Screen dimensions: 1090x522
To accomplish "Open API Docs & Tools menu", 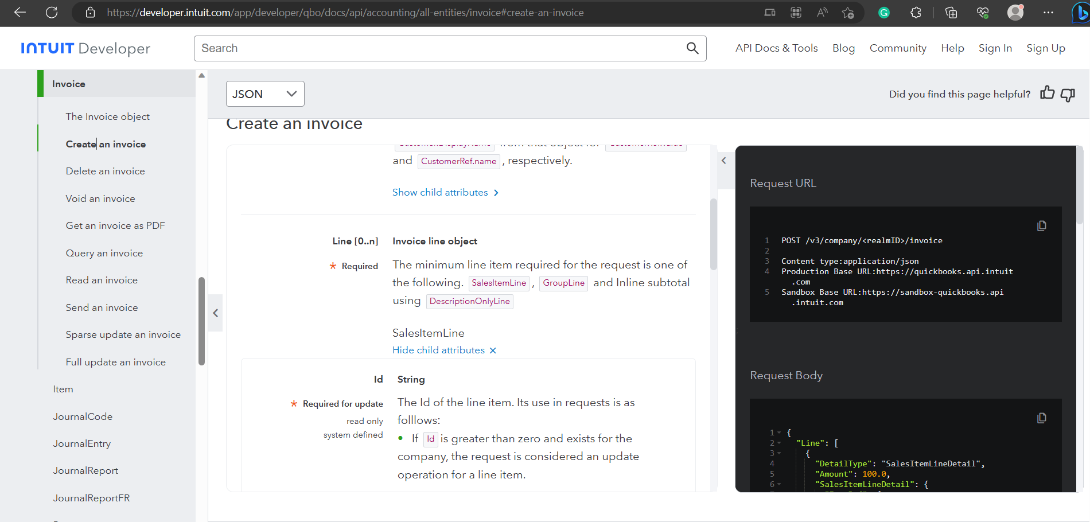I will [x=776, y=48].
